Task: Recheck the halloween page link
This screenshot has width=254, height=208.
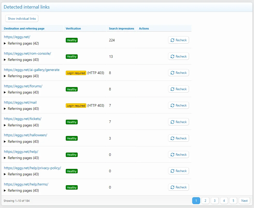Action: [178, 138]
